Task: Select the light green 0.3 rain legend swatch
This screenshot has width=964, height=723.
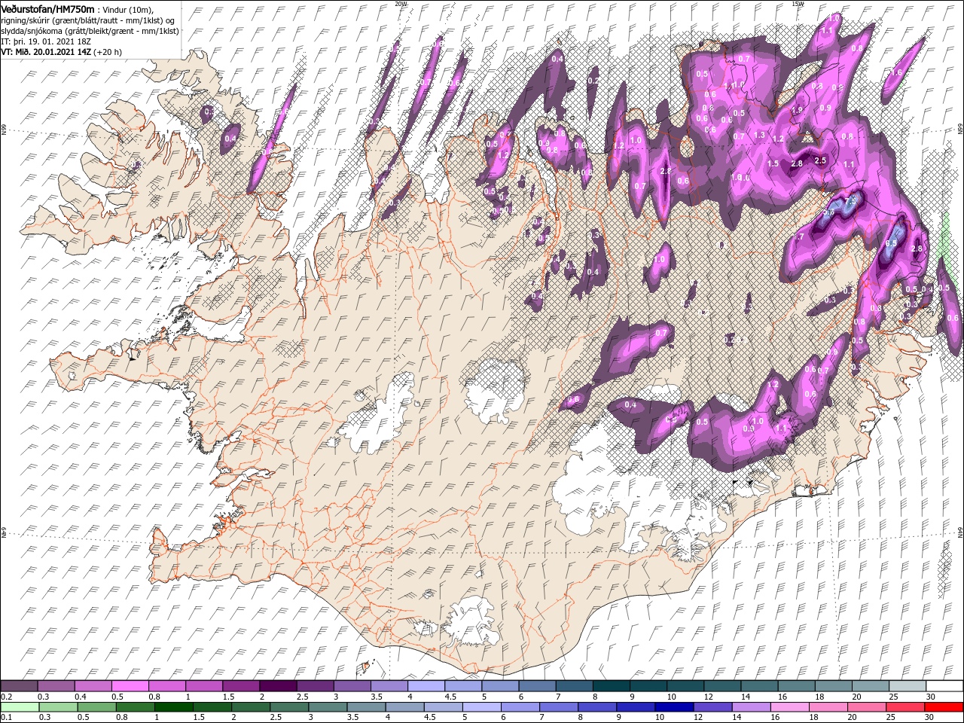Action: click(x=58, y=707)
